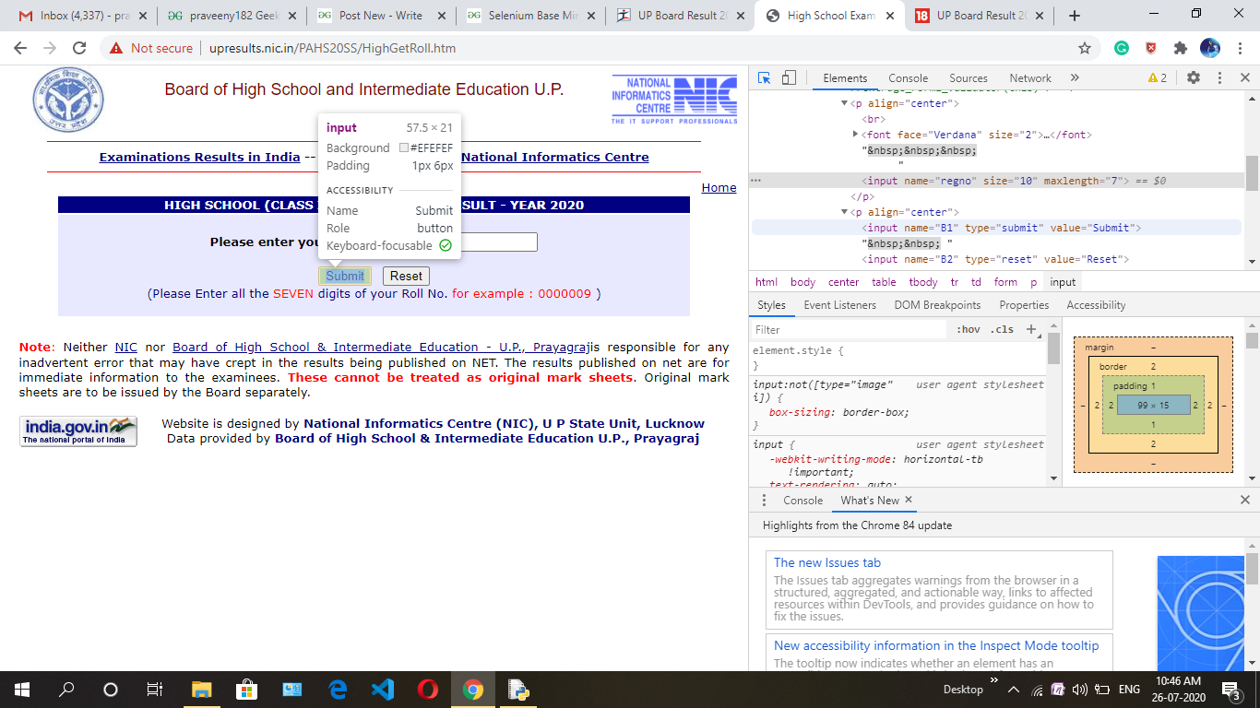Image resolution: width=1260 pixels, height=708 pixels.
Task: Click the DevTools warning count badge
Action: [x=1158, y=78]
